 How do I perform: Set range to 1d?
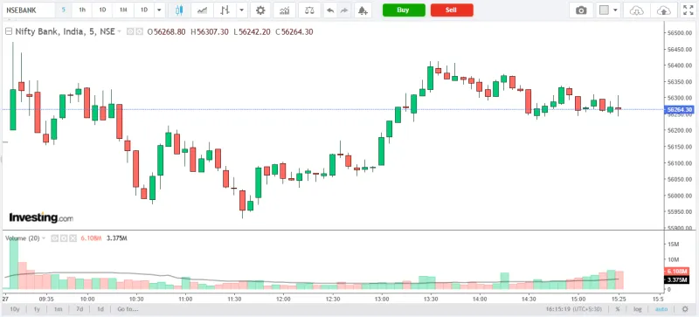[x=100, y=309]
